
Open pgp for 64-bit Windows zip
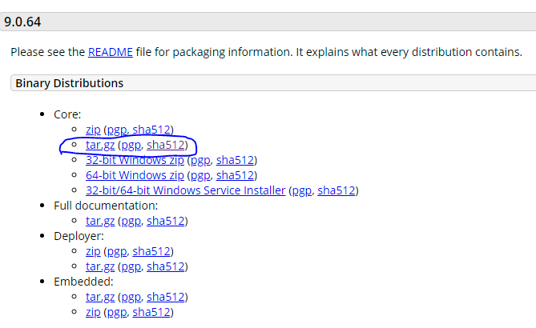click(200, 175)
